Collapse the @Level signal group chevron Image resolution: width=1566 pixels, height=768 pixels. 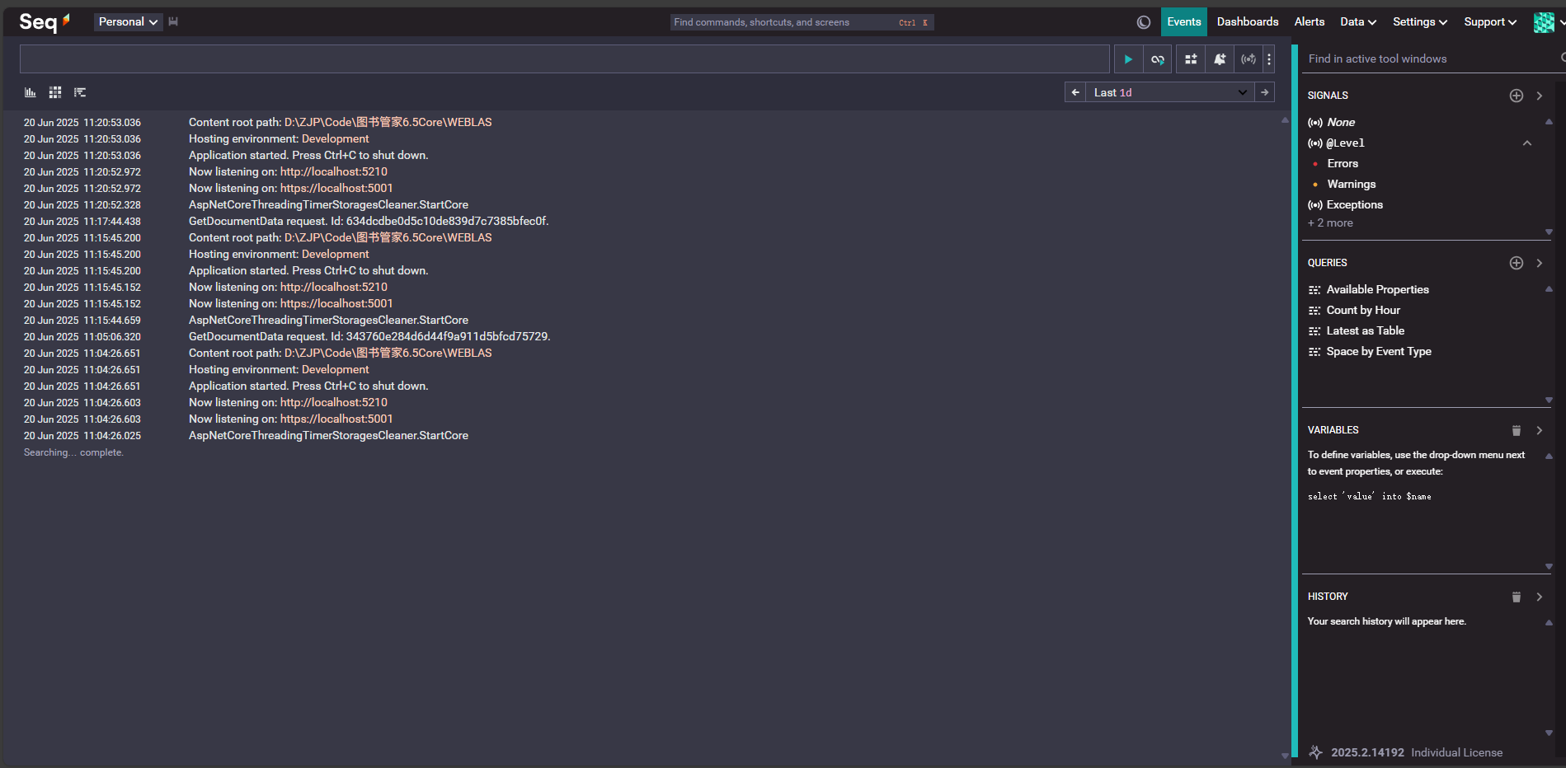[1527, 143]
